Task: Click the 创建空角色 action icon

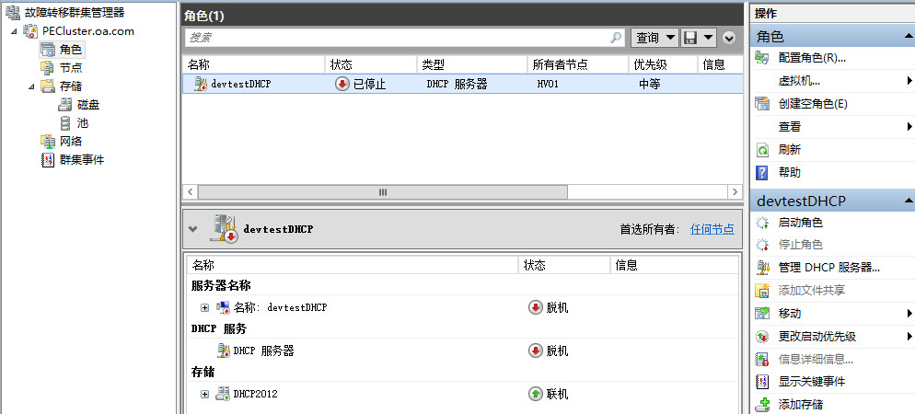Action: click(x=762, y=104)
